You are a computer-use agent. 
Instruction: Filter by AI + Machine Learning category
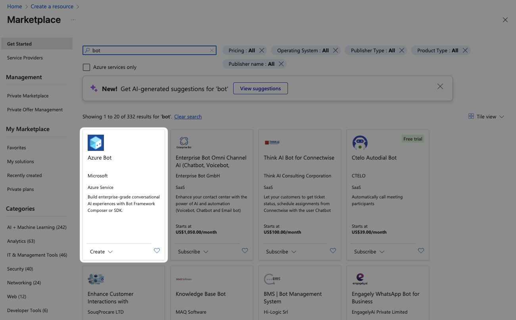click(37, 227)
